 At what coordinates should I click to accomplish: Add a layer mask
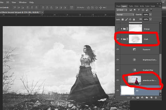(138, 98)
